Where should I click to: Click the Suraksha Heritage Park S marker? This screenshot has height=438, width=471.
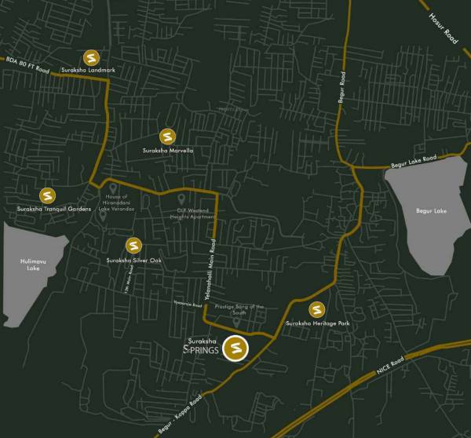pos(317,309)
